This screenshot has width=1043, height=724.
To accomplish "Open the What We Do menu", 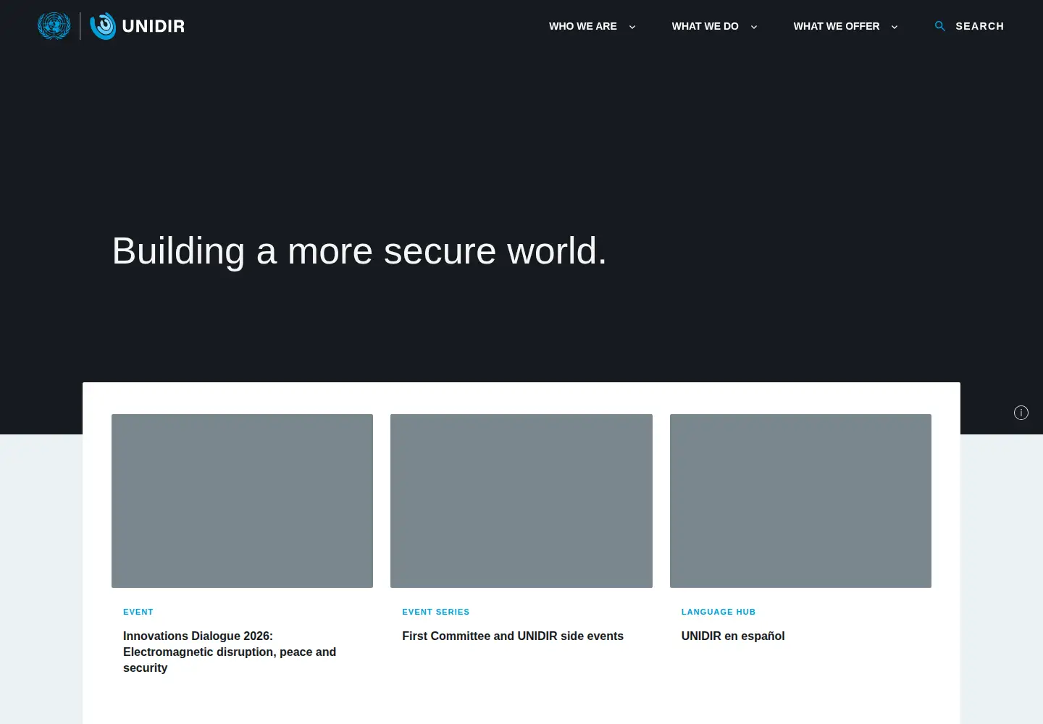I will point(705,26).
